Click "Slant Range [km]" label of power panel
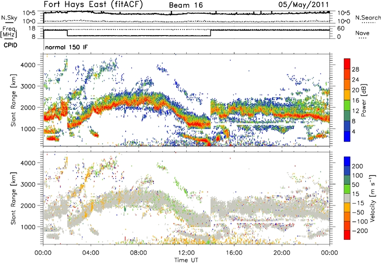Viewport: 381px width, 263px height. [13, 100]
